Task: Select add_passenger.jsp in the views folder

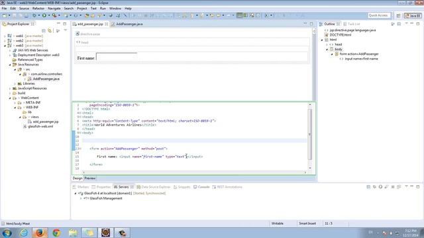Action: (x=46, y=122)
